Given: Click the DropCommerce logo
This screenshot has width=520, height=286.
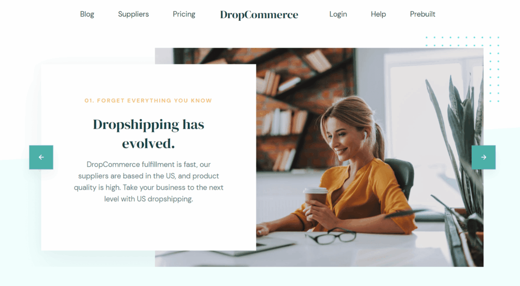Looking at the screenshot, I should pos(259,15).
